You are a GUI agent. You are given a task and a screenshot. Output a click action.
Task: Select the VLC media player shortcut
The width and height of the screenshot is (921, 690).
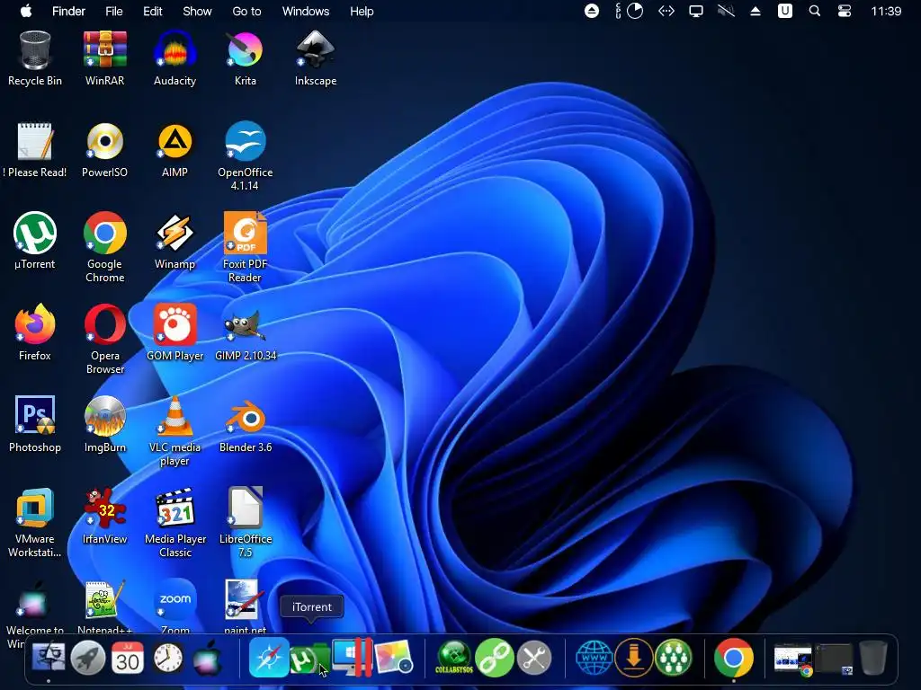pyautogui.click(x=174, y=430)
